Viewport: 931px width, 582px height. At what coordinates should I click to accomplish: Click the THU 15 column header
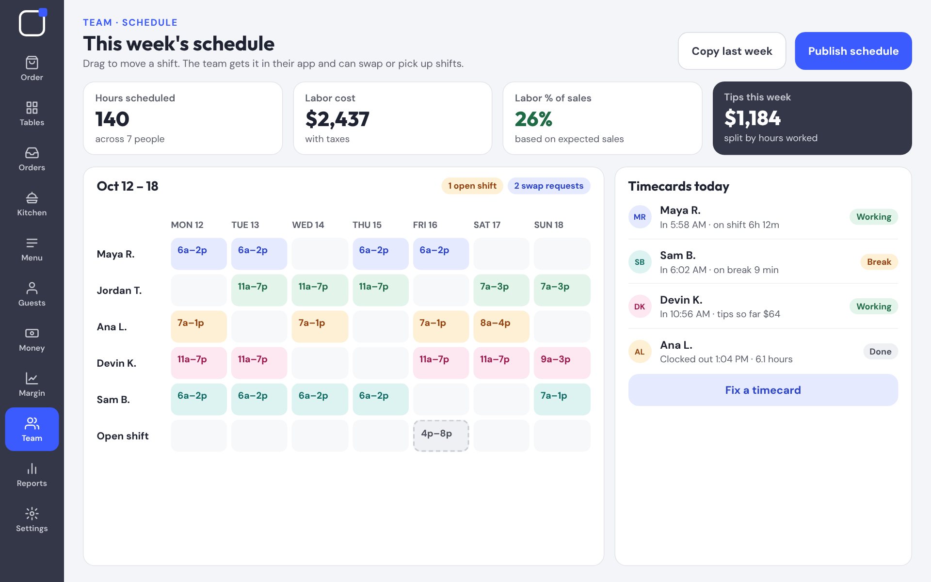point(367,225)
